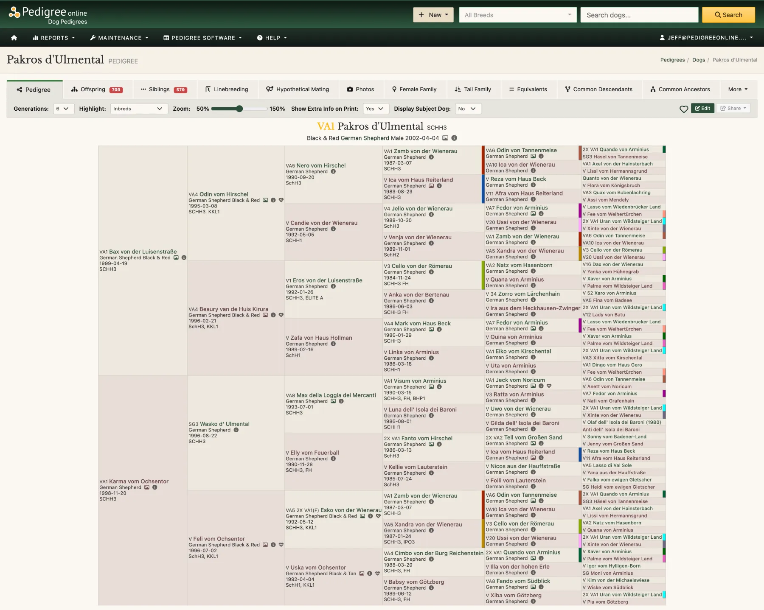
Task: Follow the Pedigrees breadcrumb link
Action: 672,60
